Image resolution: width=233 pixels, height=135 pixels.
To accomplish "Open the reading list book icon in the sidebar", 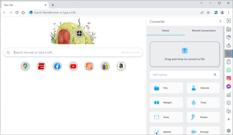I will tap(229, 29).
